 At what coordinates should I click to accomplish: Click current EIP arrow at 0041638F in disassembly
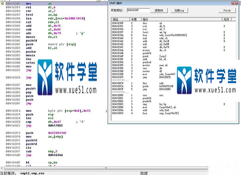point(2,3)
